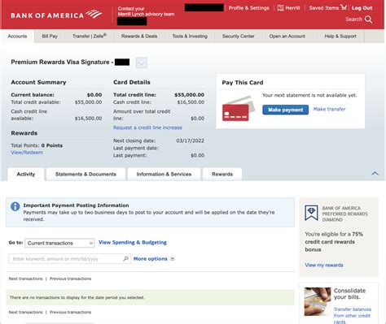This screenshot has height=324, width=386.
Task: Click the Bank of America logo
Action: click(56, 15)
